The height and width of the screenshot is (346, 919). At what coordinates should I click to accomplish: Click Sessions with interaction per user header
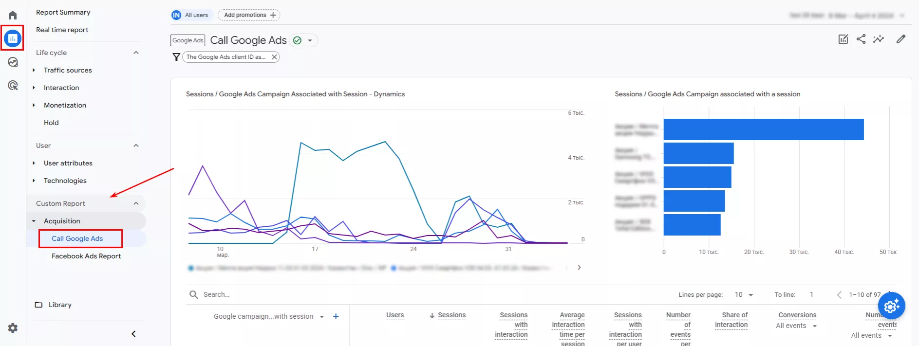tap(625, 329)
